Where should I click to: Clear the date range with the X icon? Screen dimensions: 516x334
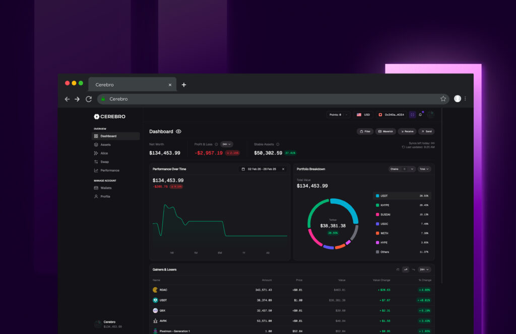click(283, 169)
